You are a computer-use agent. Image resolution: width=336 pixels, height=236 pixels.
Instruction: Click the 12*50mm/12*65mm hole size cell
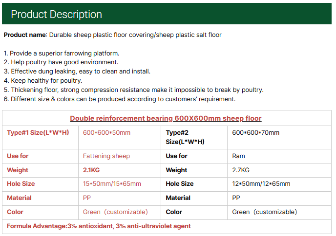[261, 184]
